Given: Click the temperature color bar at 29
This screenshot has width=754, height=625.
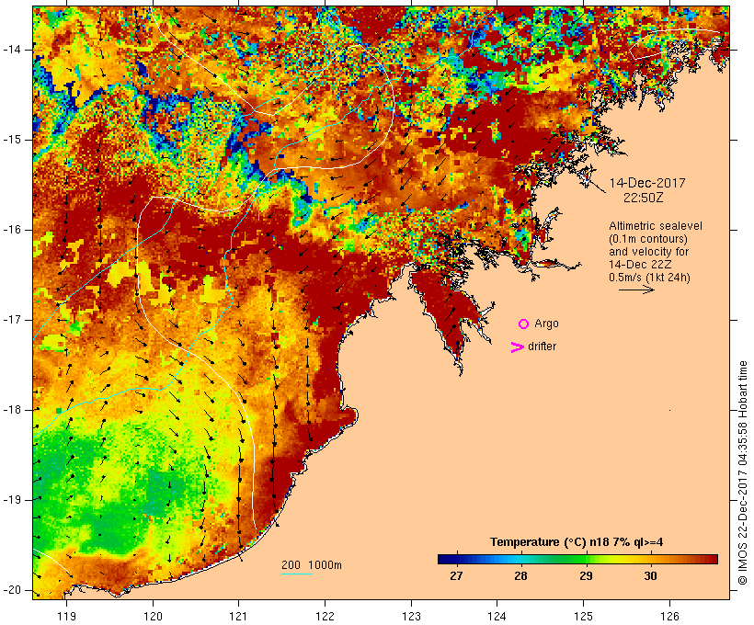Looking at the screenshot, I should pyautogui.click(x=587, y=559).
